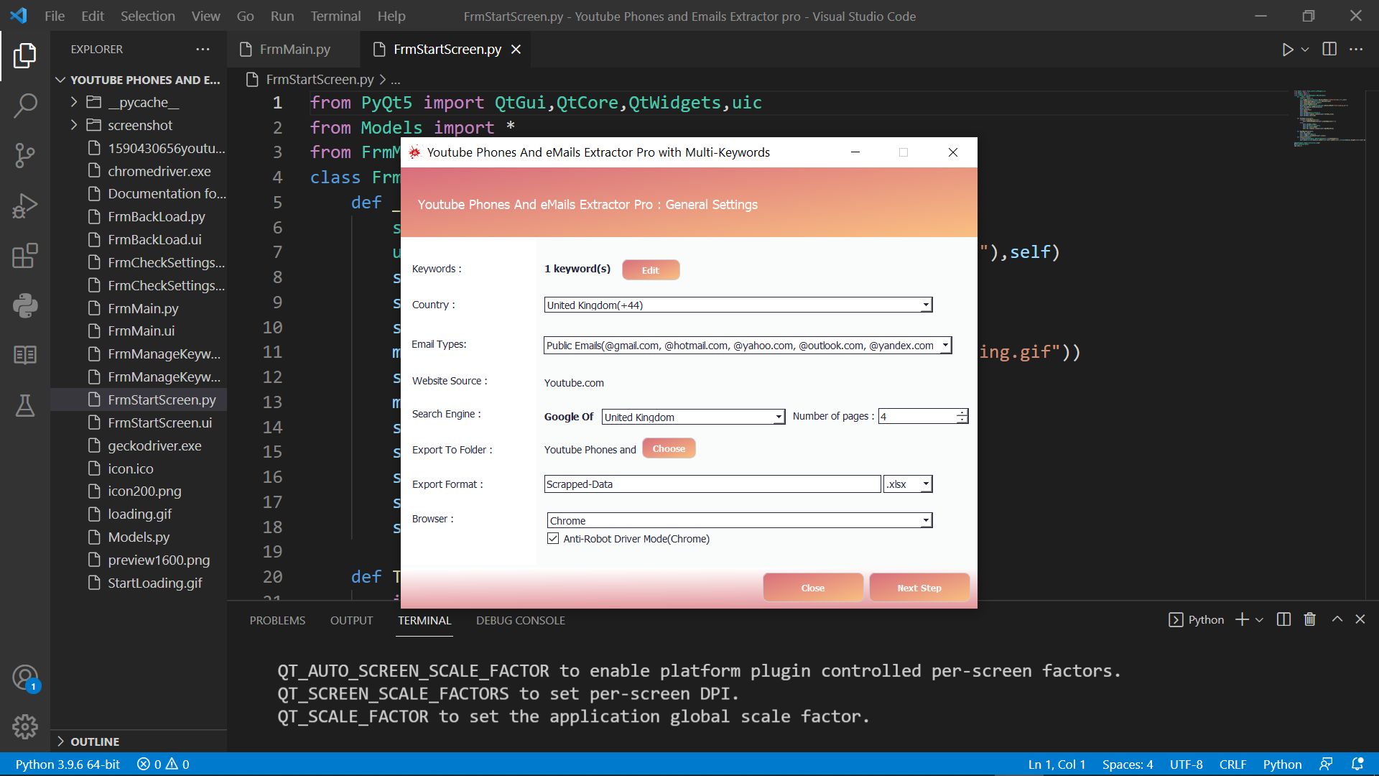Click the Scrapped-Data filename field
Viewport: 1379px width, 776px height.
(x=712, y=484)
